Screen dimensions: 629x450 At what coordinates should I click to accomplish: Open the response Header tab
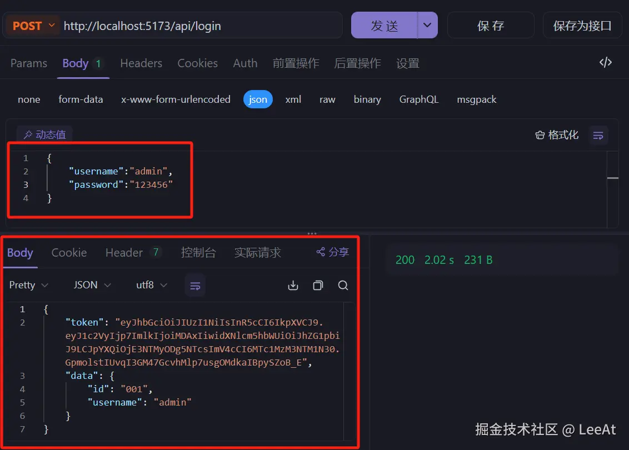[x=132, y=253]
